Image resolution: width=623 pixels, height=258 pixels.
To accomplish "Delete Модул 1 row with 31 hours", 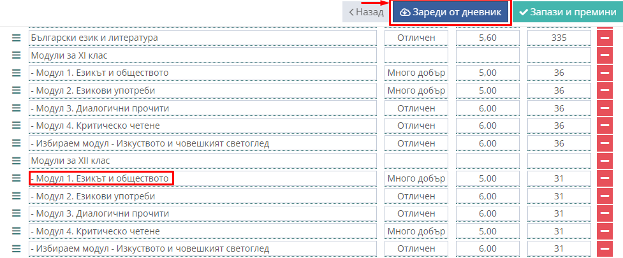I will pos(605,178).
